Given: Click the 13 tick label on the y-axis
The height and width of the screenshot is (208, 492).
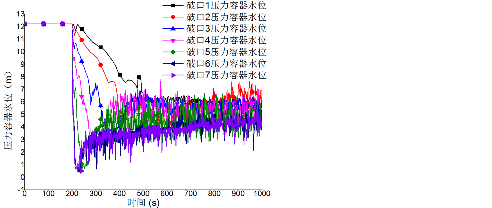Looking at the screenshot, I should (x=20, y=14).
